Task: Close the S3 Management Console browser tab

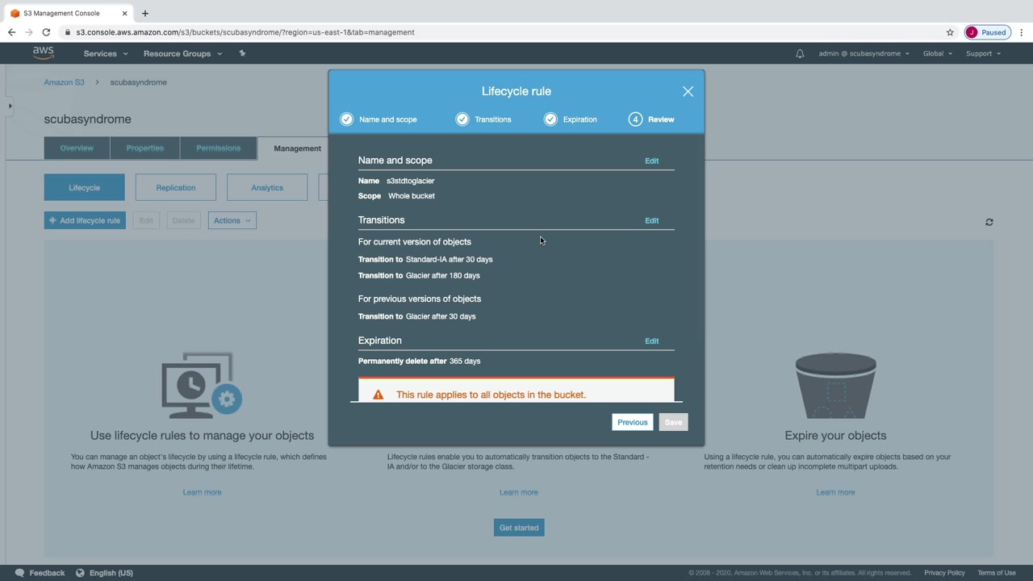Action: point(124,13)
